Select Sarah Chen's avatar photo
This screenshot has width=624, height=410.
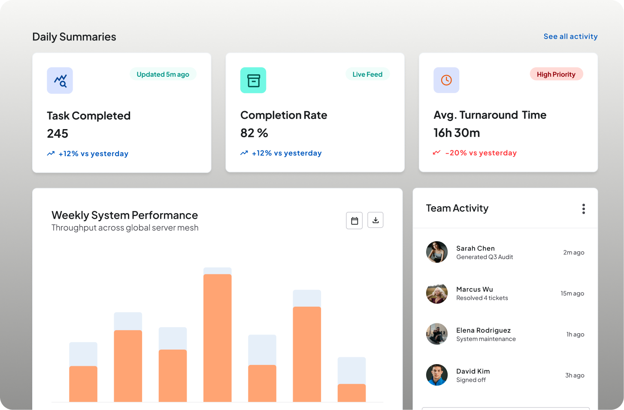pos(437,252)
